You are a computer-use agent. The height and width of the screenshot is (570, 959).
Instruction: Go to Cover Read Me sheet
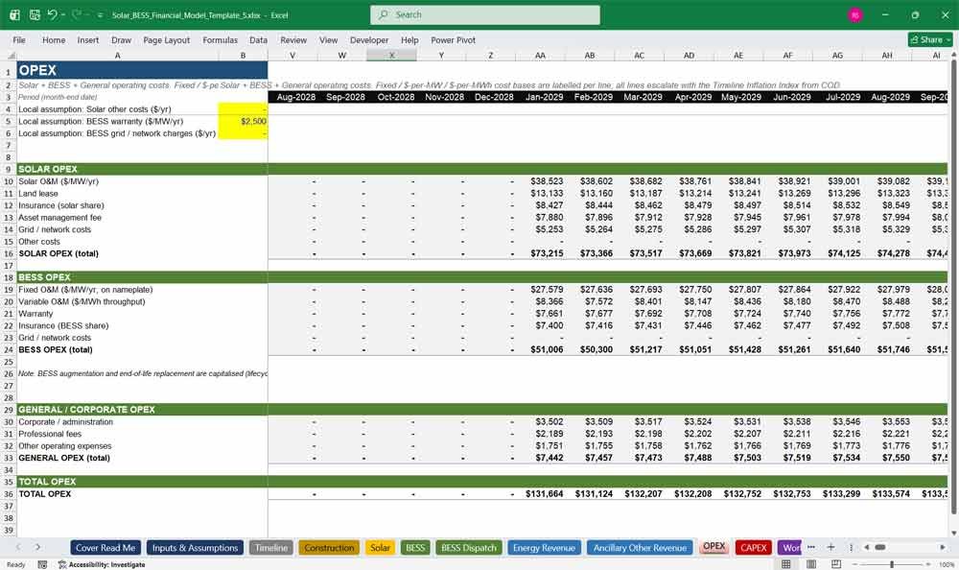tap(105, 548)
